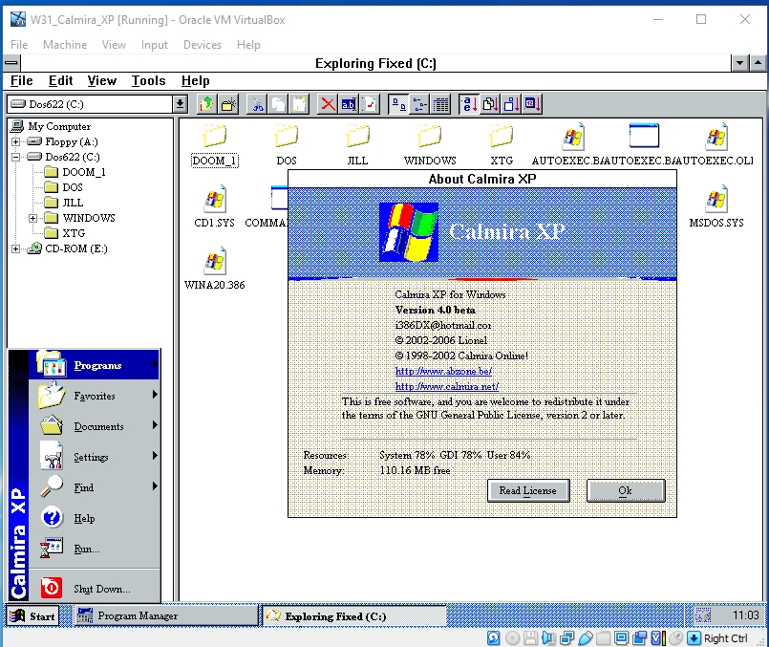Select WINA20.386 file icon
Viewport: 769px width, 647px height.
click(214, 269)
